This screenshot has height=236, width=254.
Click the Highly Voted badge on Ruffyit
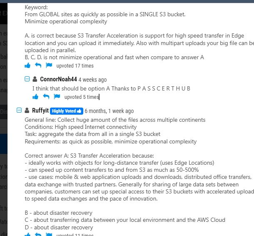[x=67, y=111]
